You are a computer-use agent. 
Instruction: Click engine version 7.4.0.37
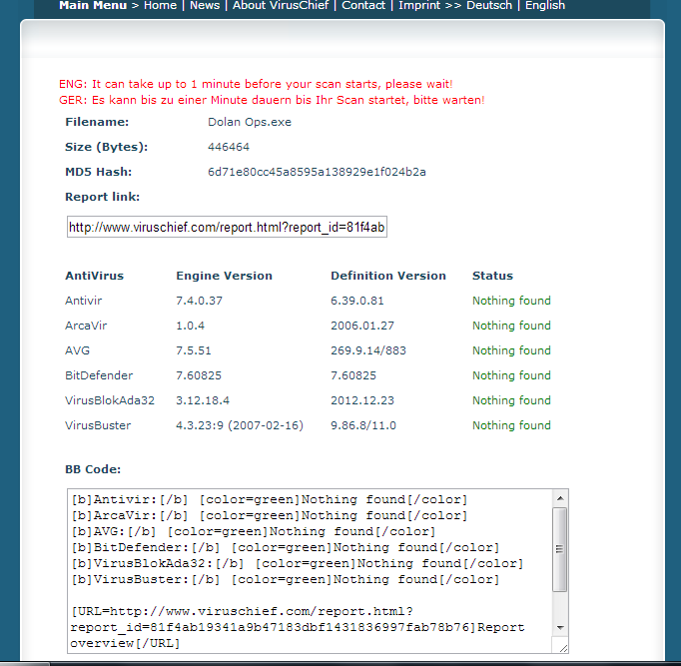[x=199, y=301]
